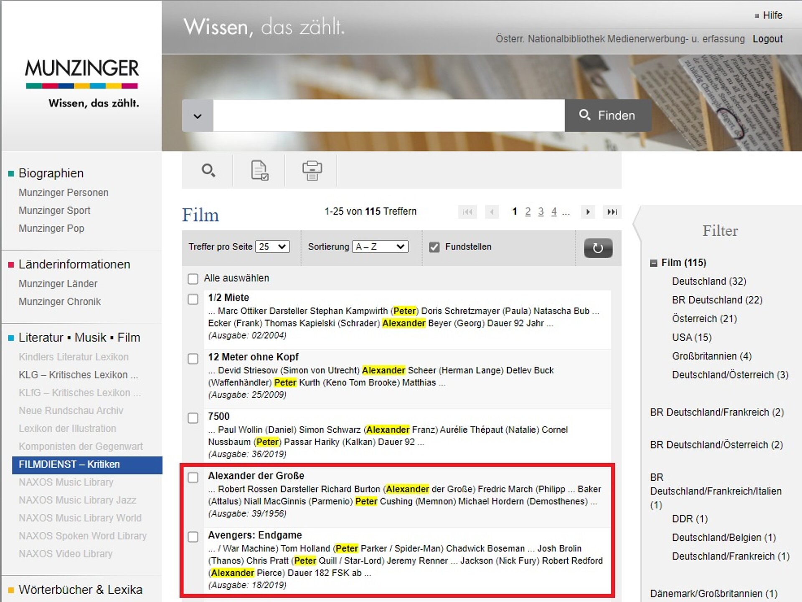Open Treffer pro Seite dropdown

click(x=272, y=247)
